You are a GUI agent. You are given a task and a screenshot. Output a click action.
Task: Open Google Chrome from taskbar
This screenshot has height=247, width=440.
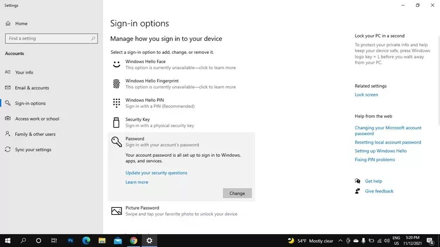134,241
